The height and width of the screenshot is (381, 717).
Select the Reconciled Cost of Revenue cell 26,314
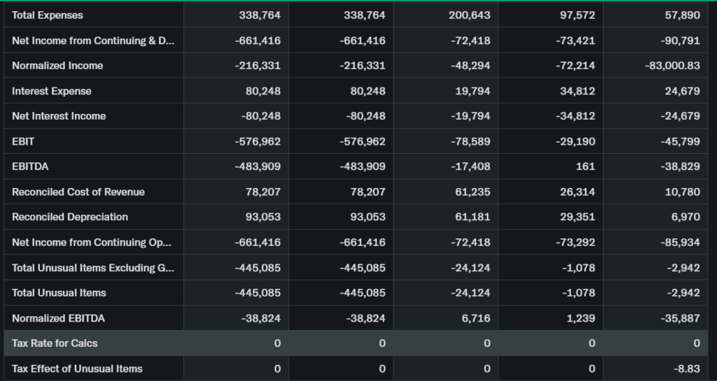pos(578,192)
